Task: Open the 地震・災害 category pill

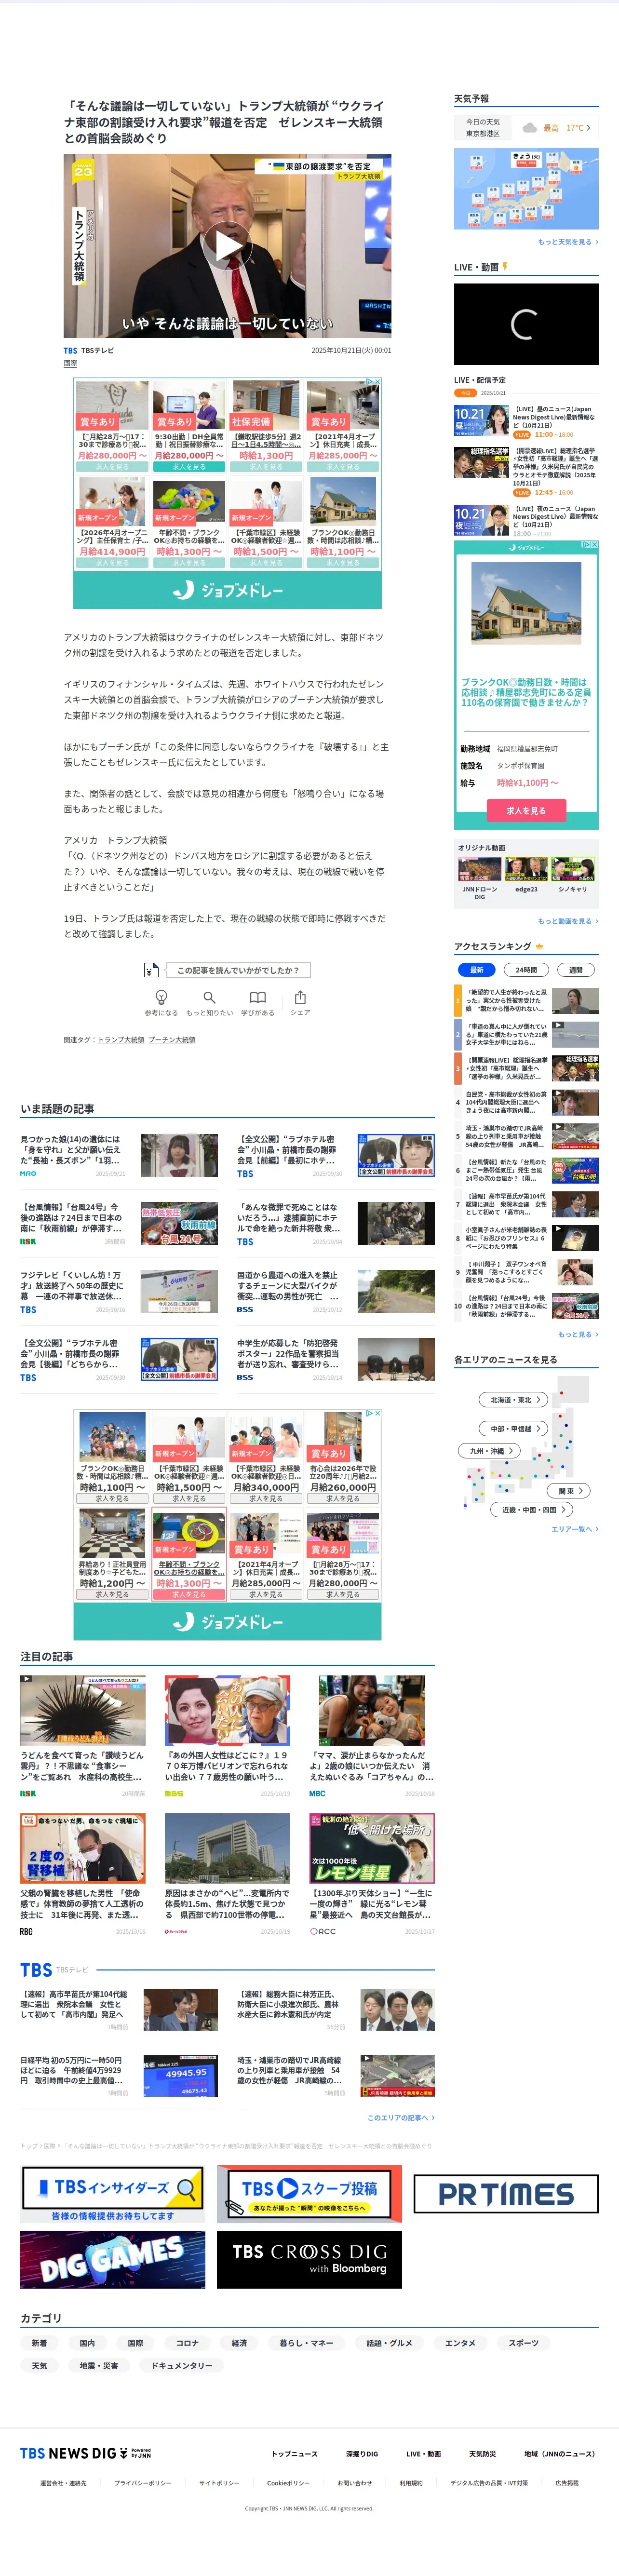Action: (99, 2366)
